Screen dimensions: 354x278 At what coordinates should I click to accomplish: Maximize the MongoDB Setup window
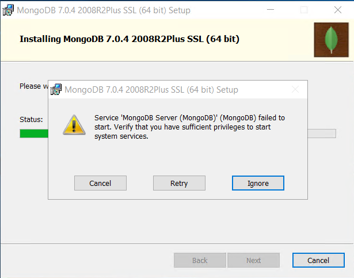point(304,10)
